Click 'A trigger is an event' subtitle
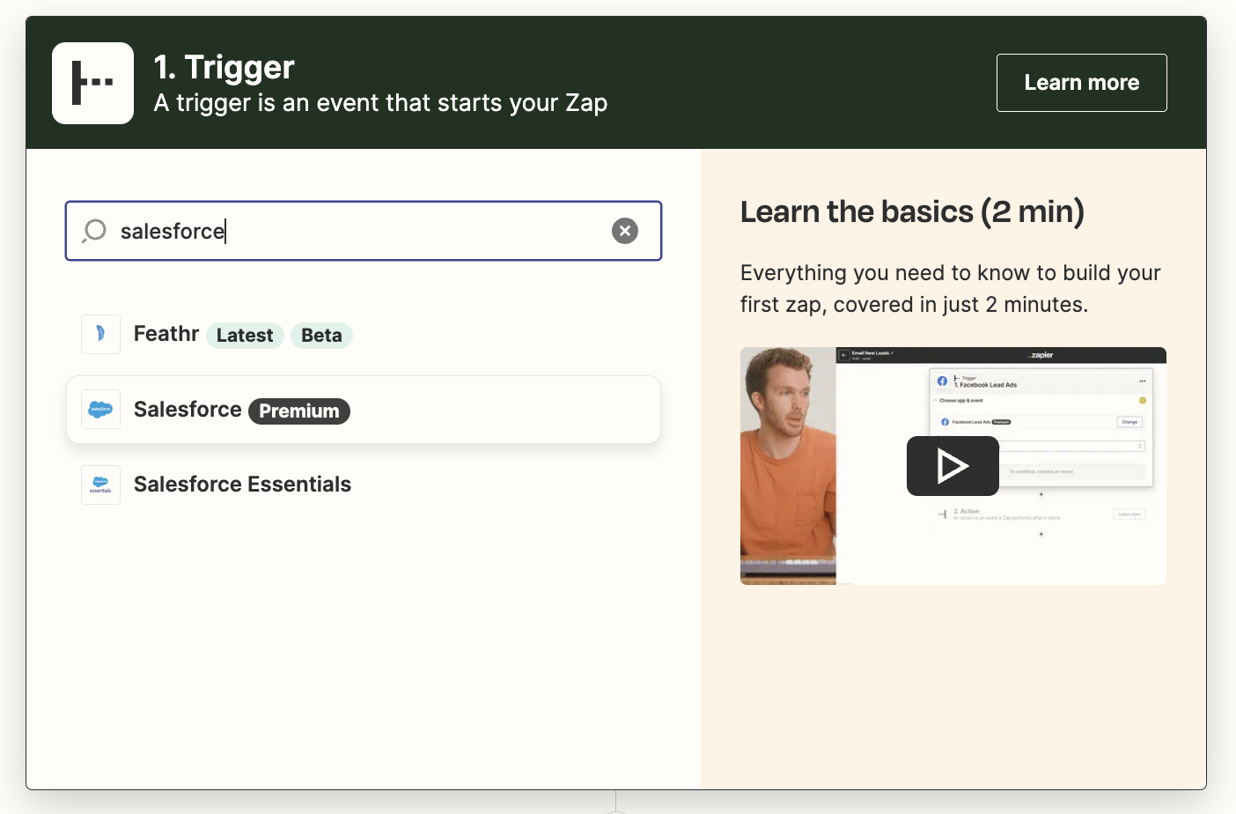1236x814 pixels. coord(380,103)
